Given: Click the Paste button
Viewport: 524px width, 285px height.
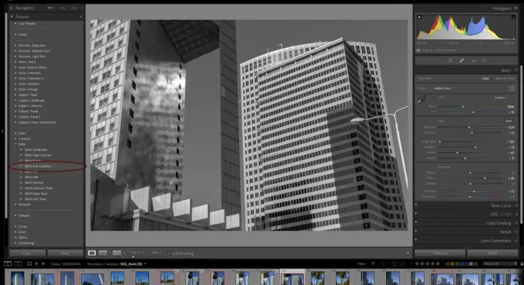Looking at the screenshot, I should (65, 253).
